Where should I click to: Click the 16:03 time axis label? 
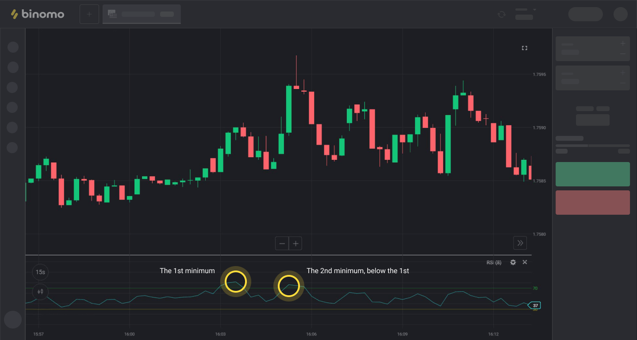(220, 334)
